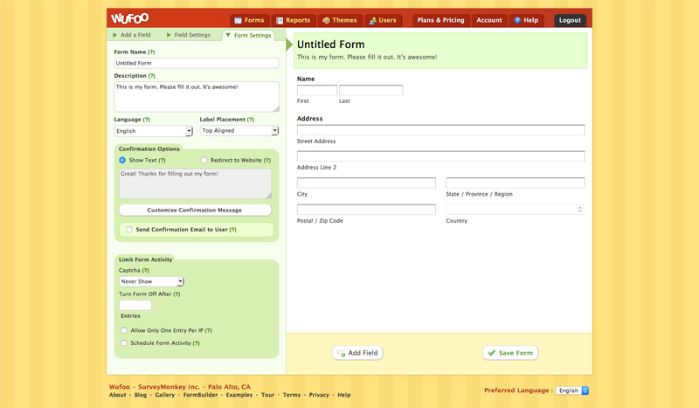
Task: Select the Redirect to Website radio button
Action: pyautogui.click(x=204, y=160)
